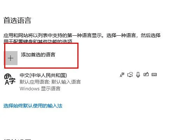Click the Windows 显示语言 text

point(40,89)
